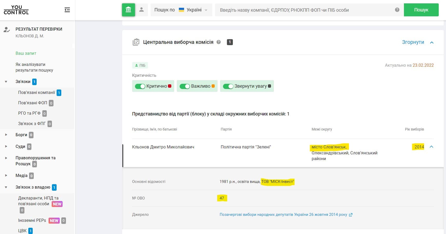Open ЦВК item in sidebar

pos(22,231)
